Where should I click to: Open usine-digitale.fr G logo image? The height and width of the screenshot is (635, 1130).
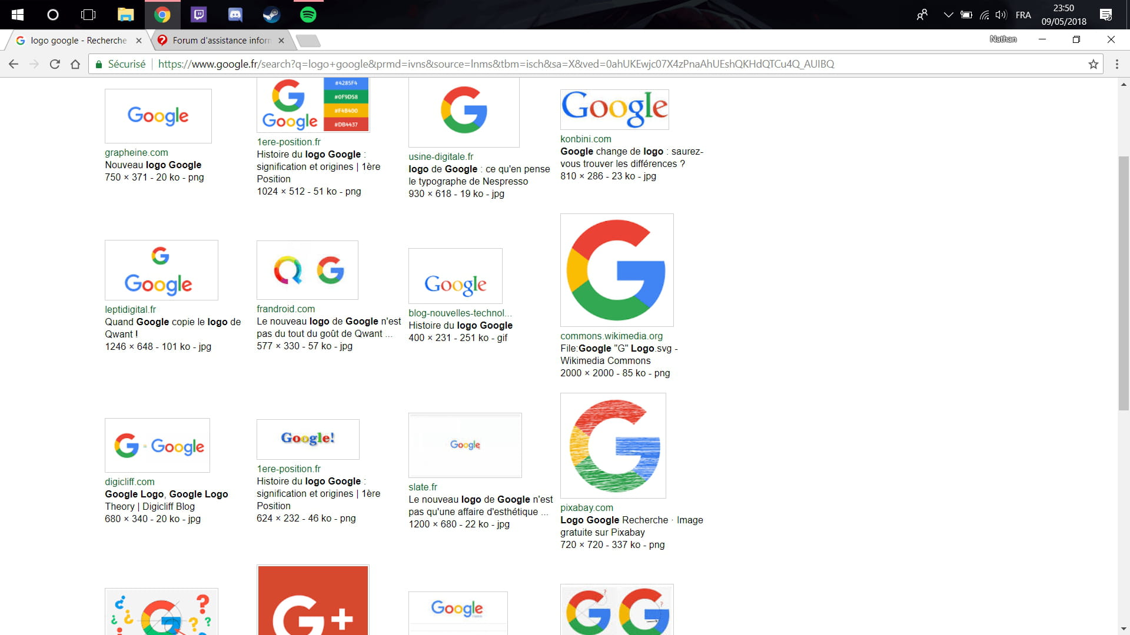464,112
